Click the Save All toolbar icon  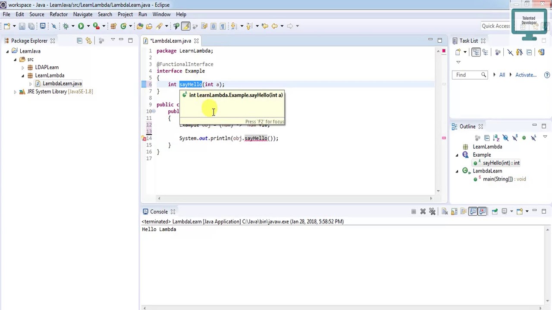[x=31, y=26]
